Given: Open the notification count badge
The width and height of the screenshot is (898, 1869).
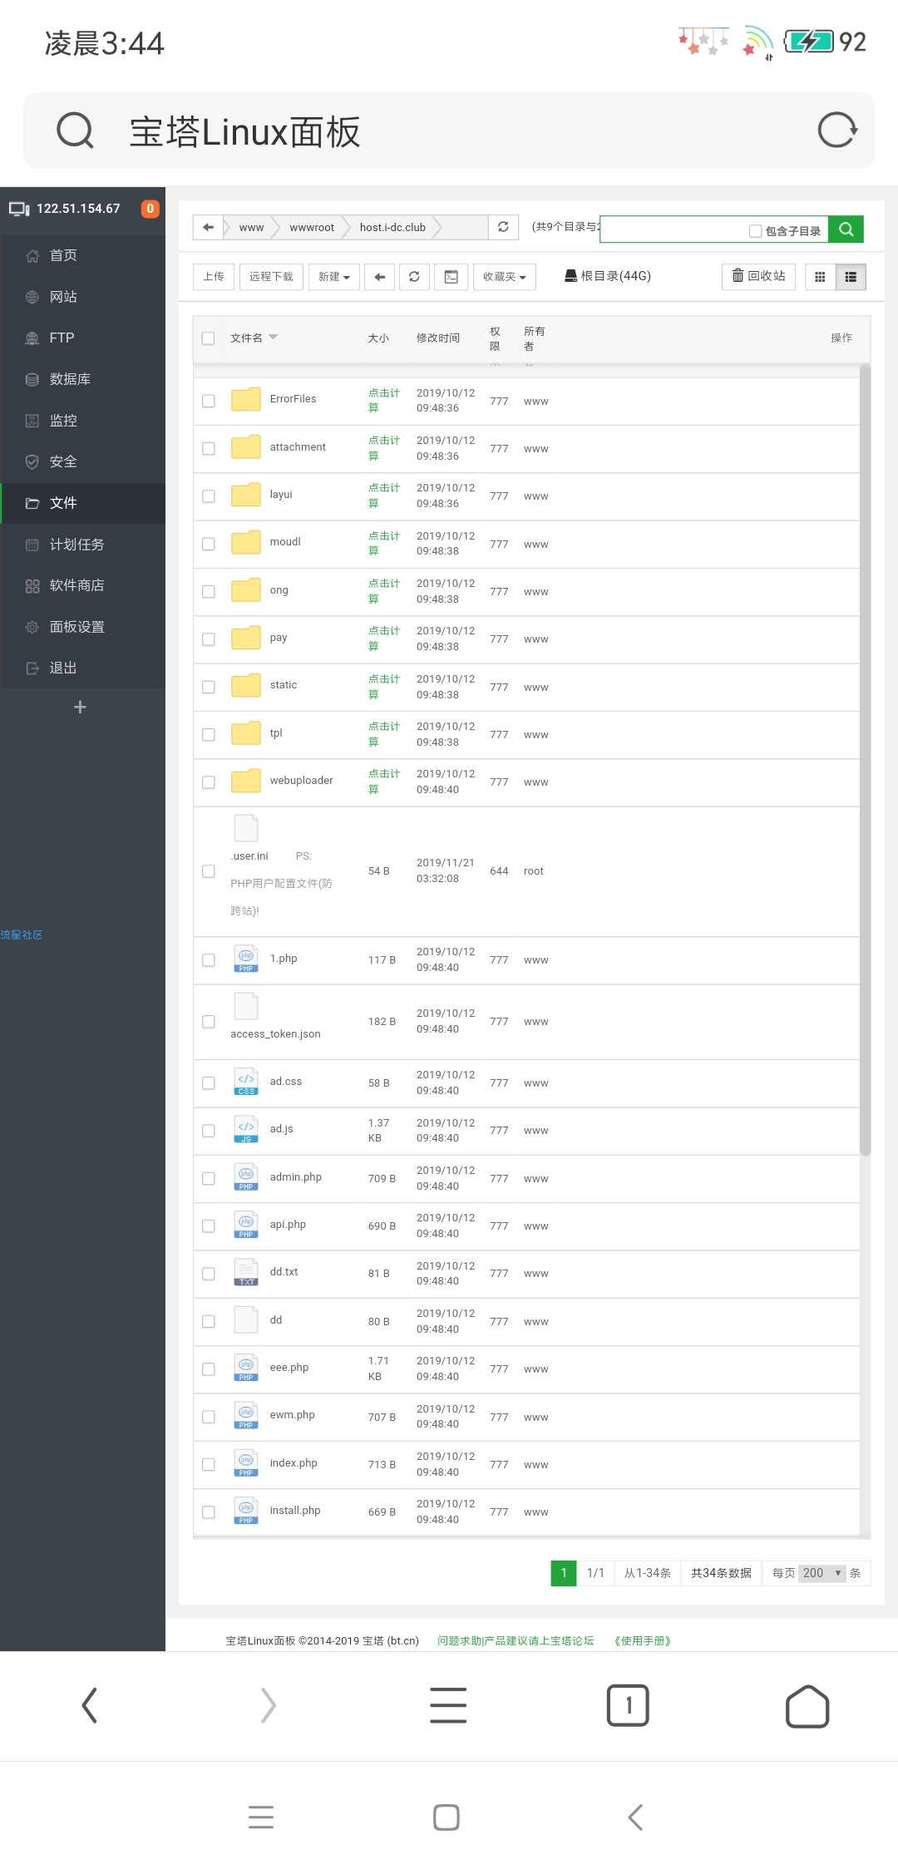Looking at the screenshot, I should point(150,209).
